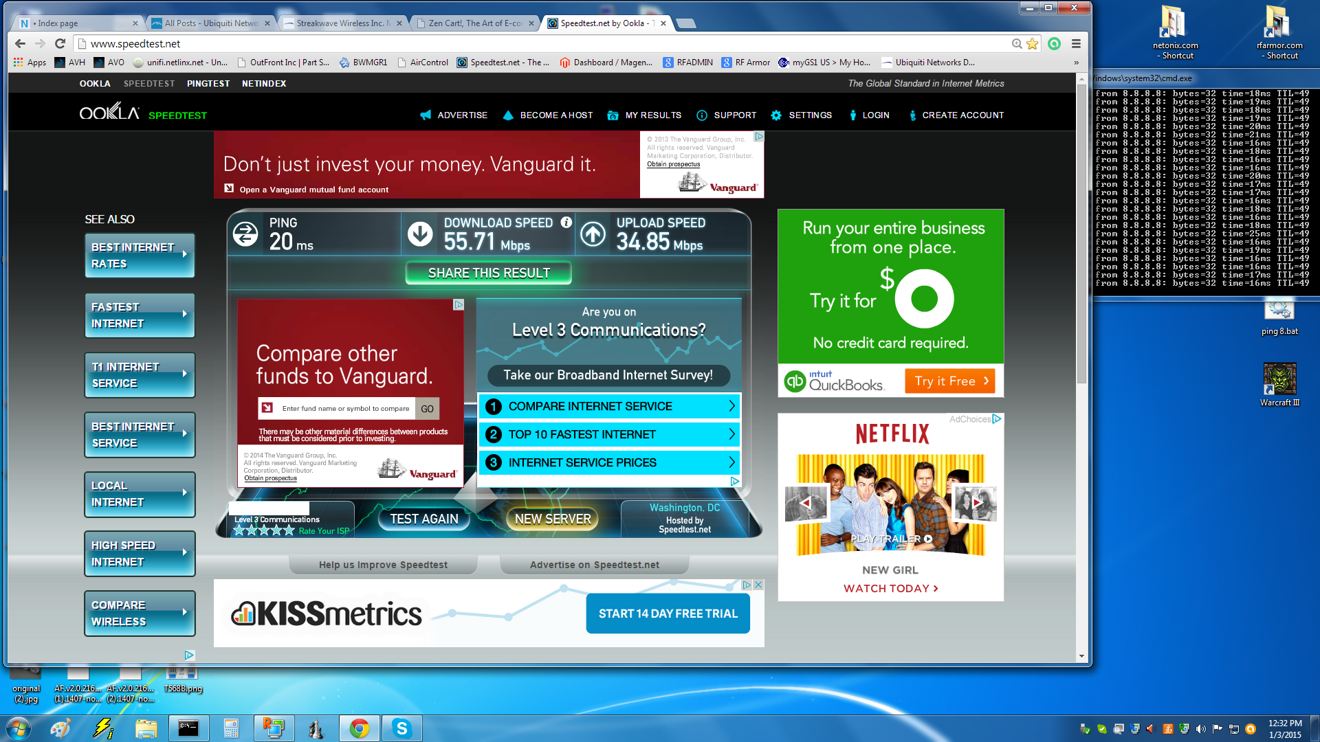Click the New Server button
Screen dimensions: 1320x742
click(x=553, y=519)
